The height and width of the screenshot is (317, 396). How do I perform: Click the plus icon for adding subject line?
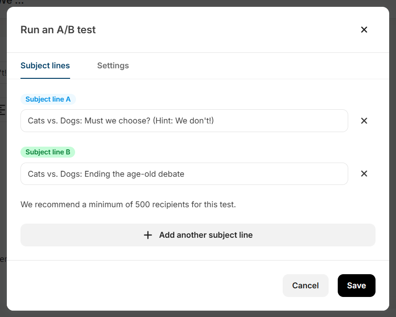(148, 235)
